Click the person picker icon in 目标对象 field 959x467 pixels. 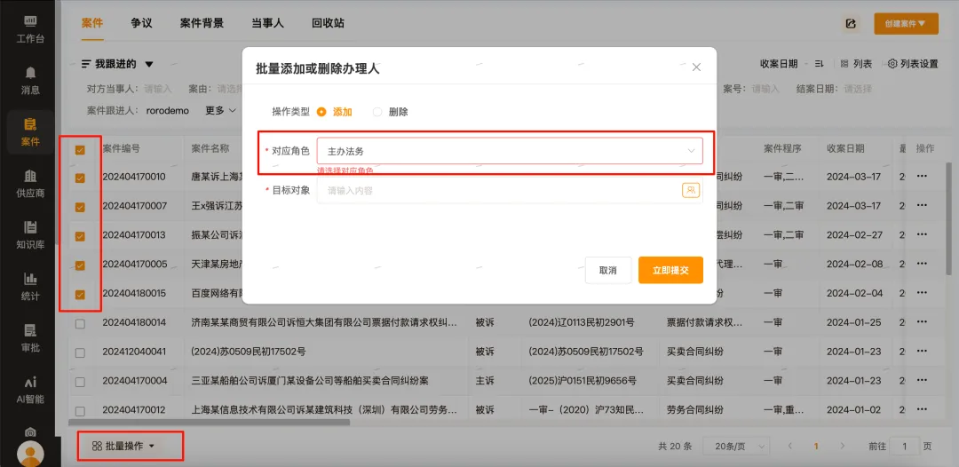(x=691, y=190)
